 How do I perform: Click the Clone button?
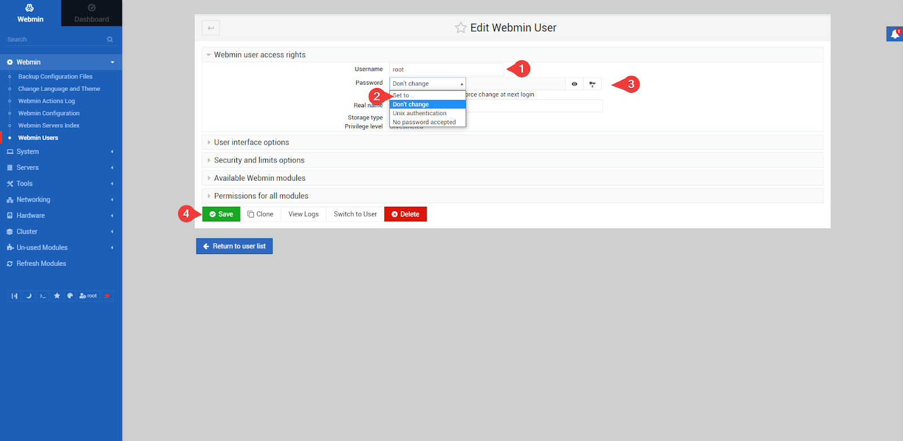click(x=261, y=215)
